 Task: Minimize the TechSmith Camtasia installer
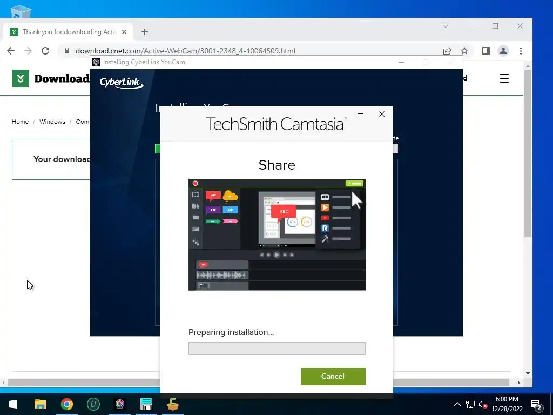360,114
